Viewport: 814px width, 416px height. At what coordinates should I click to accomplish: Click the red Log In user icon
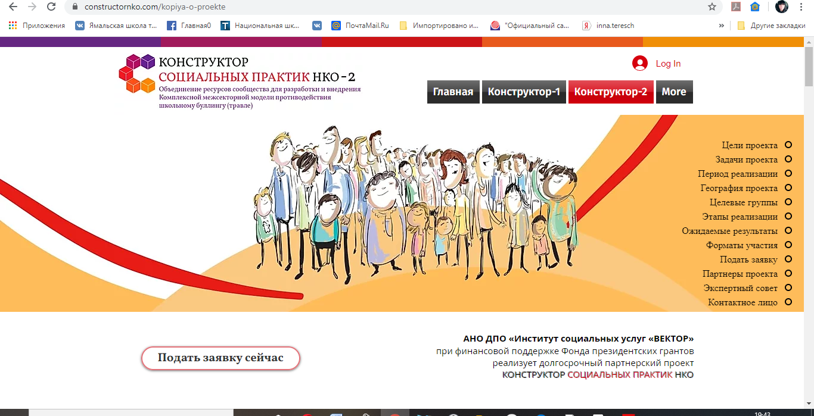click(640, 64)
